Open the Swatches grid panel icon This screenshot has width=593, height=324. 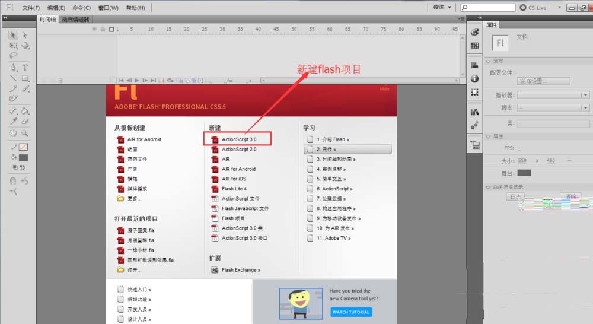[x=474, y=46]
